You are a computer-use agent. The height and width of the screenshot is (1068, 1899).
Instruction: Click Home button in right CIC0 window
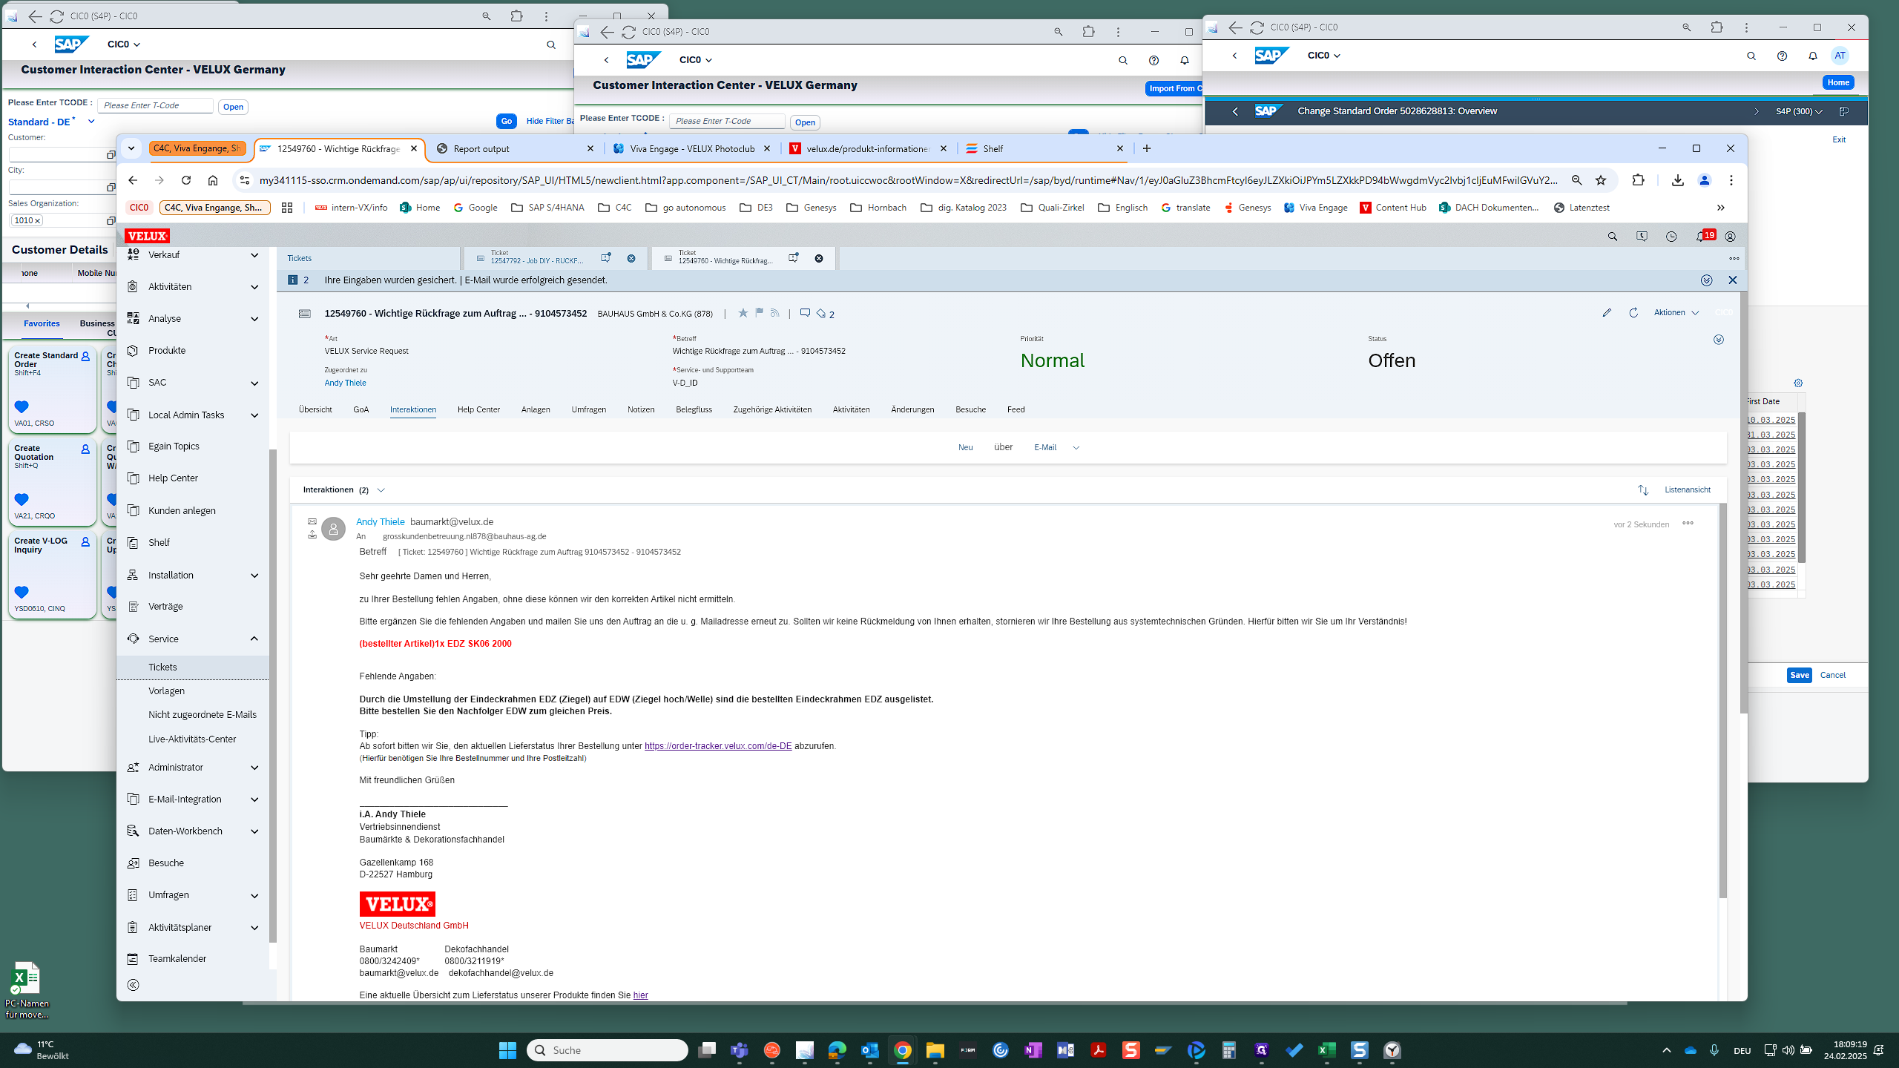1838,82
